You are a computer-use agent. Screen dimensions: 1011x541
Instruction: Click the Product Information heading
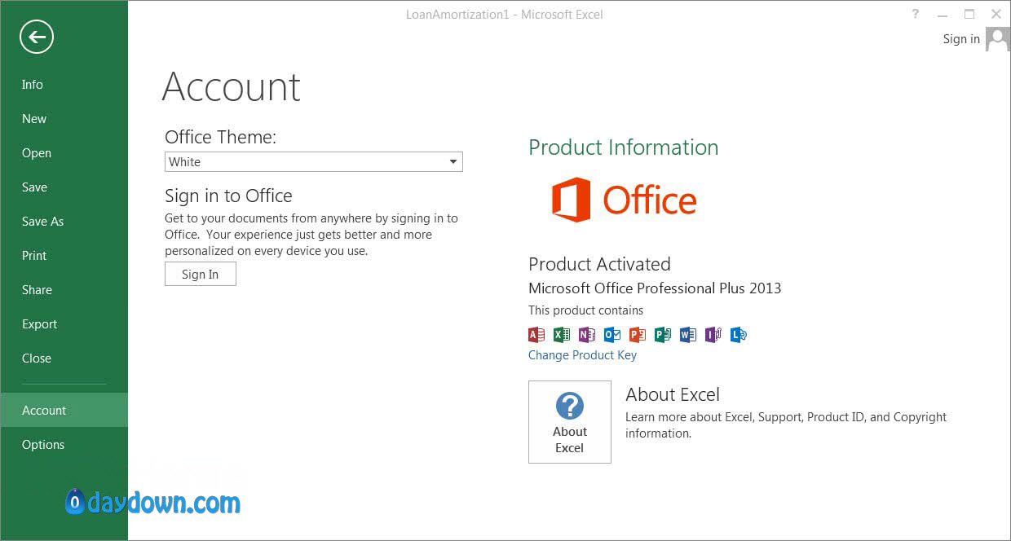(623, 147)
